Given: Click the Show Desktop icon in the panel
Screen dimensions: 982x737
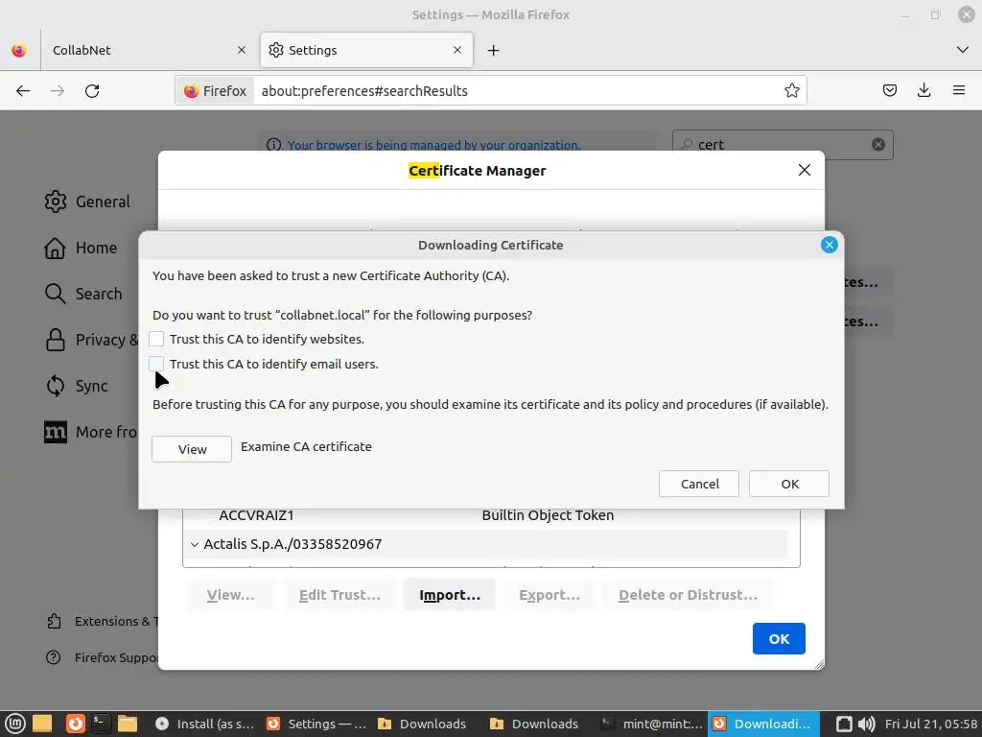Looking at the screenshot, I should point(42,724).
